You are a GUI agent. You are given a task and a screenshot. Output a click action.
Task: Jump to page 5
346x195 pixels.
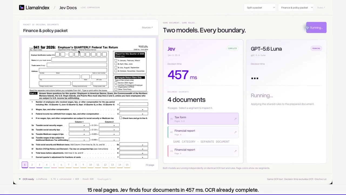click(x=54, y=165)
